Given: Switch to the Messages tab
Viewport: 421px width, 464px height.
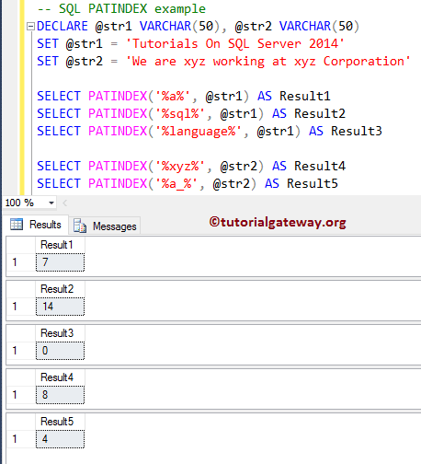Looking at the screenshot, I should click(105, 226).
